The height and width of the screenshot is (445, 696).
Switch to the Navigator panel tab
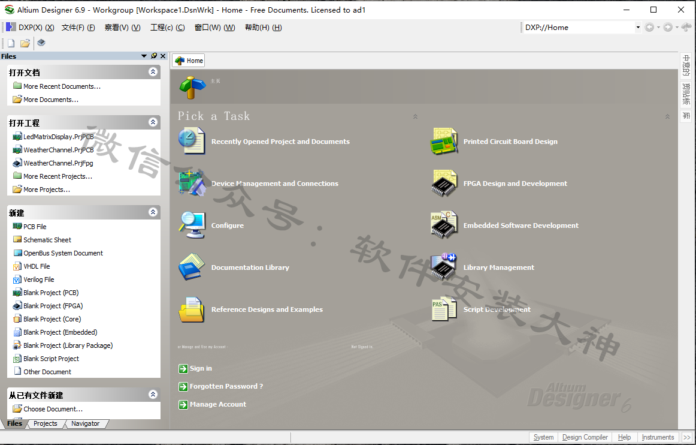click(85, 423)
